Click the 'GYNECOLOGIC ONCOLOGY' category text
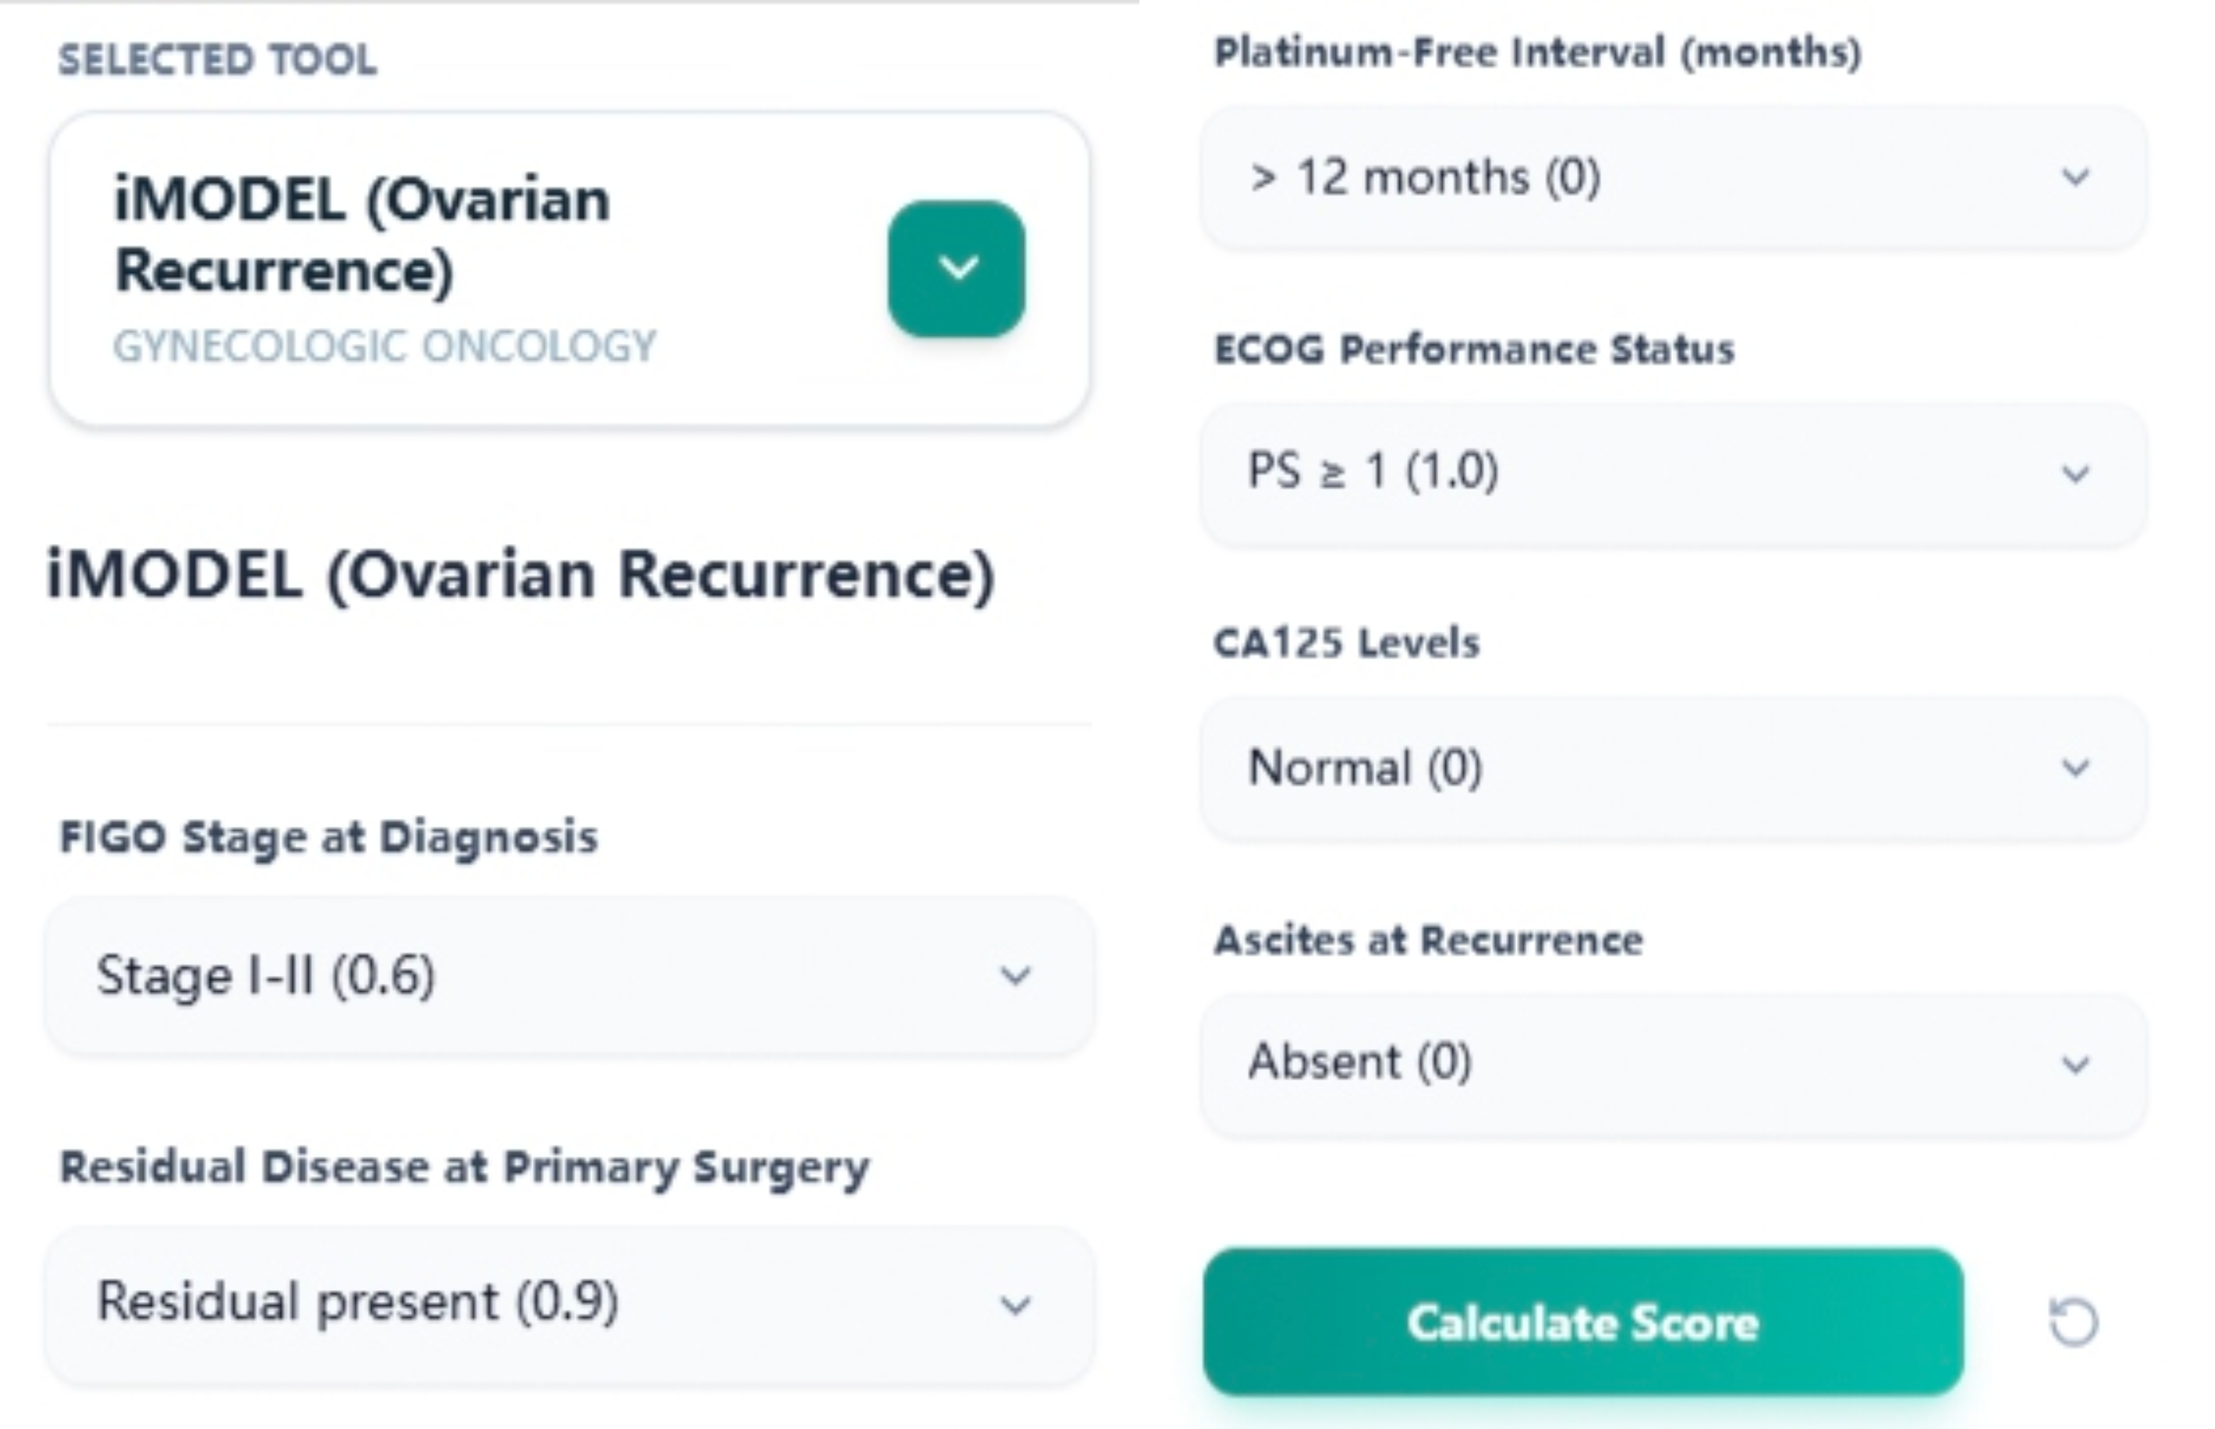Image resolution: width=2215 pixels, height=1429 pixels. (384, 347)
